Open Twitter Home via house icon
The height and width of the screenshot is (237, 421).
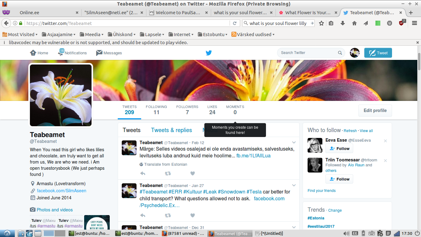pos(33,53)
